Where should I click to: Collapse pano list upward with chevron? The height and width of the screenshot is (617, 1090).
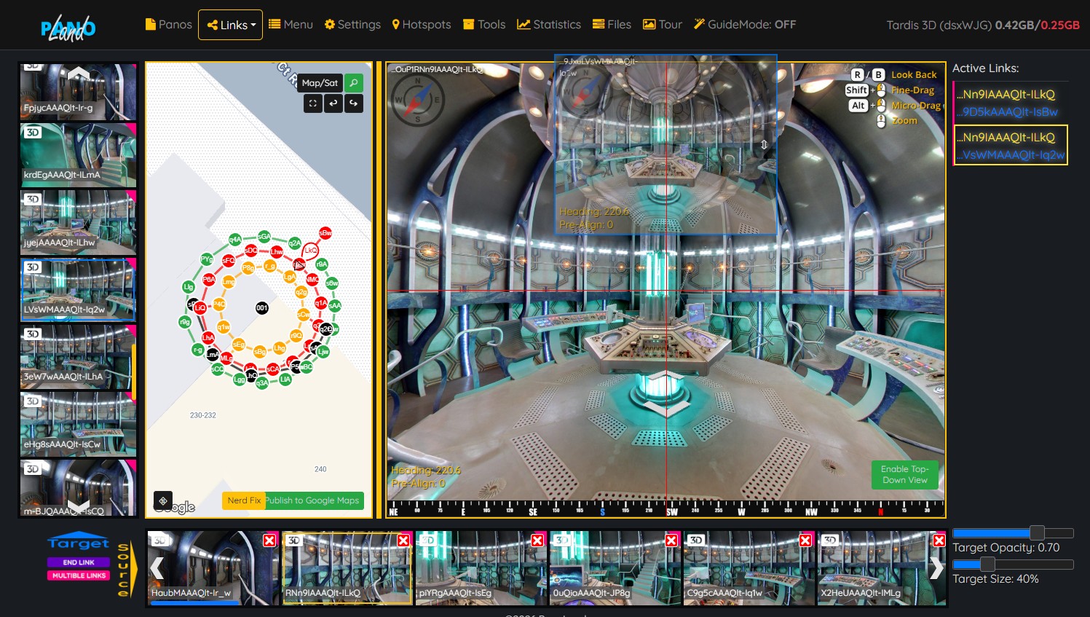79,73
